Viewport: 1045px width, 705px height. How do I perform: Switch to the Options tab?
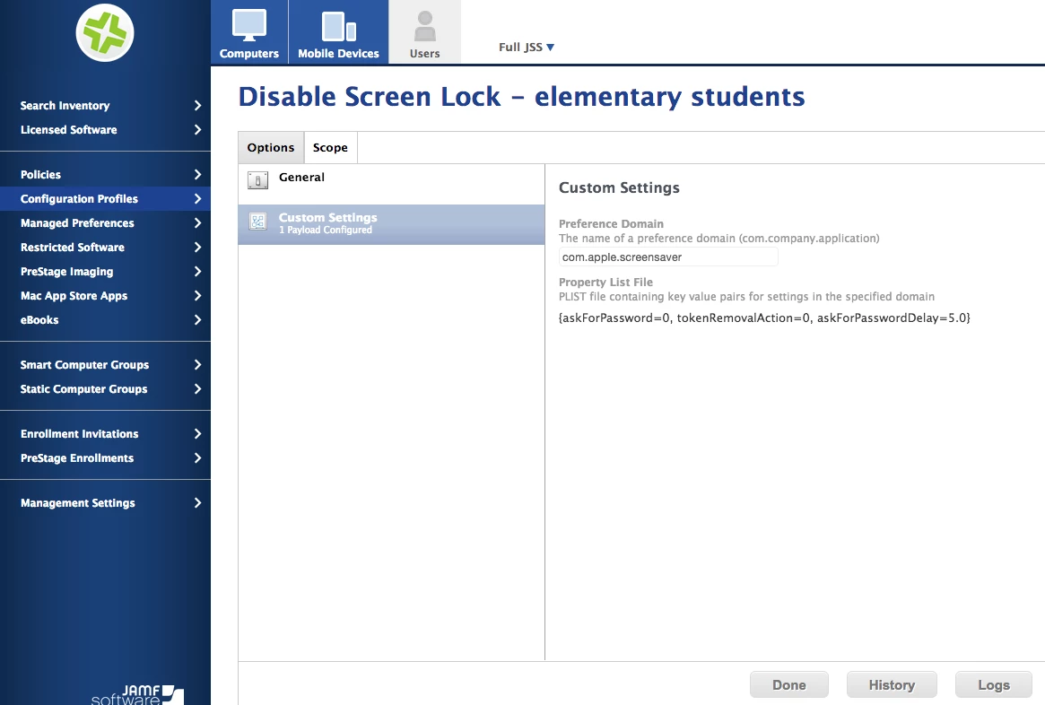[271, 147]
